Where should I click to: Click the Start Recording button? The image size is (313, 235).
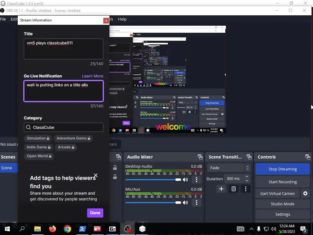(283, 182)
